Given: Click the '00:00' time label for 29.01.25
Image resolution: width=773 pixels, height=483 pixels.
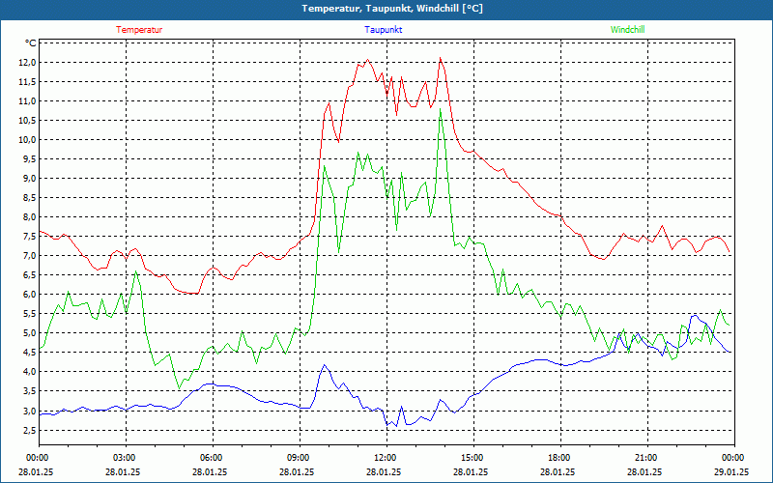Looking at the screenshot, I should pos(731,458).
